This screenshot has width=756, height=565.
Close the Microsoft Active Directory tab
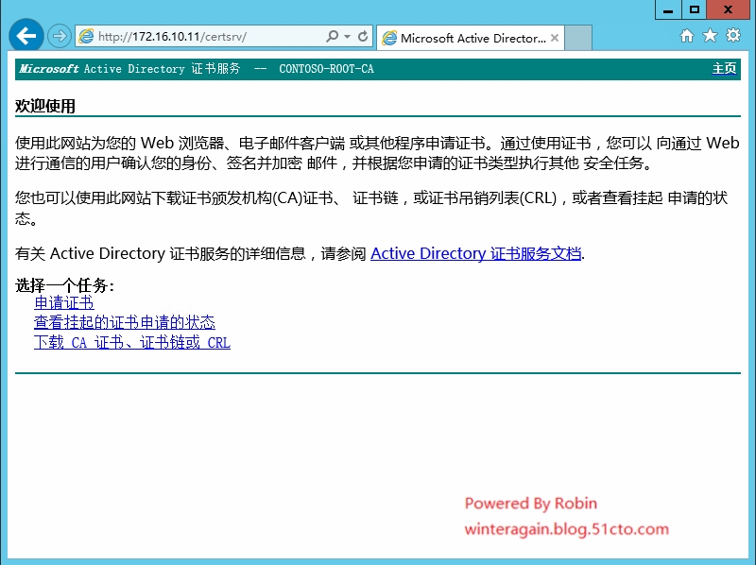pyautogui.click(x=555, y=38)
